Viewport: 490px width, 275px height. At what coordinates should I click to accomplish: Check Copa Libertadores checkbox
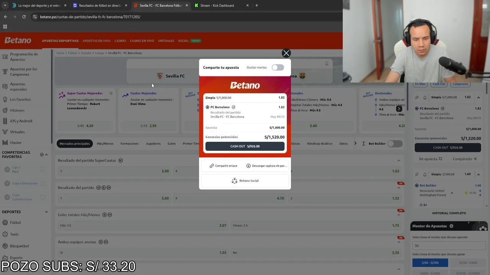tap(43, 183)
